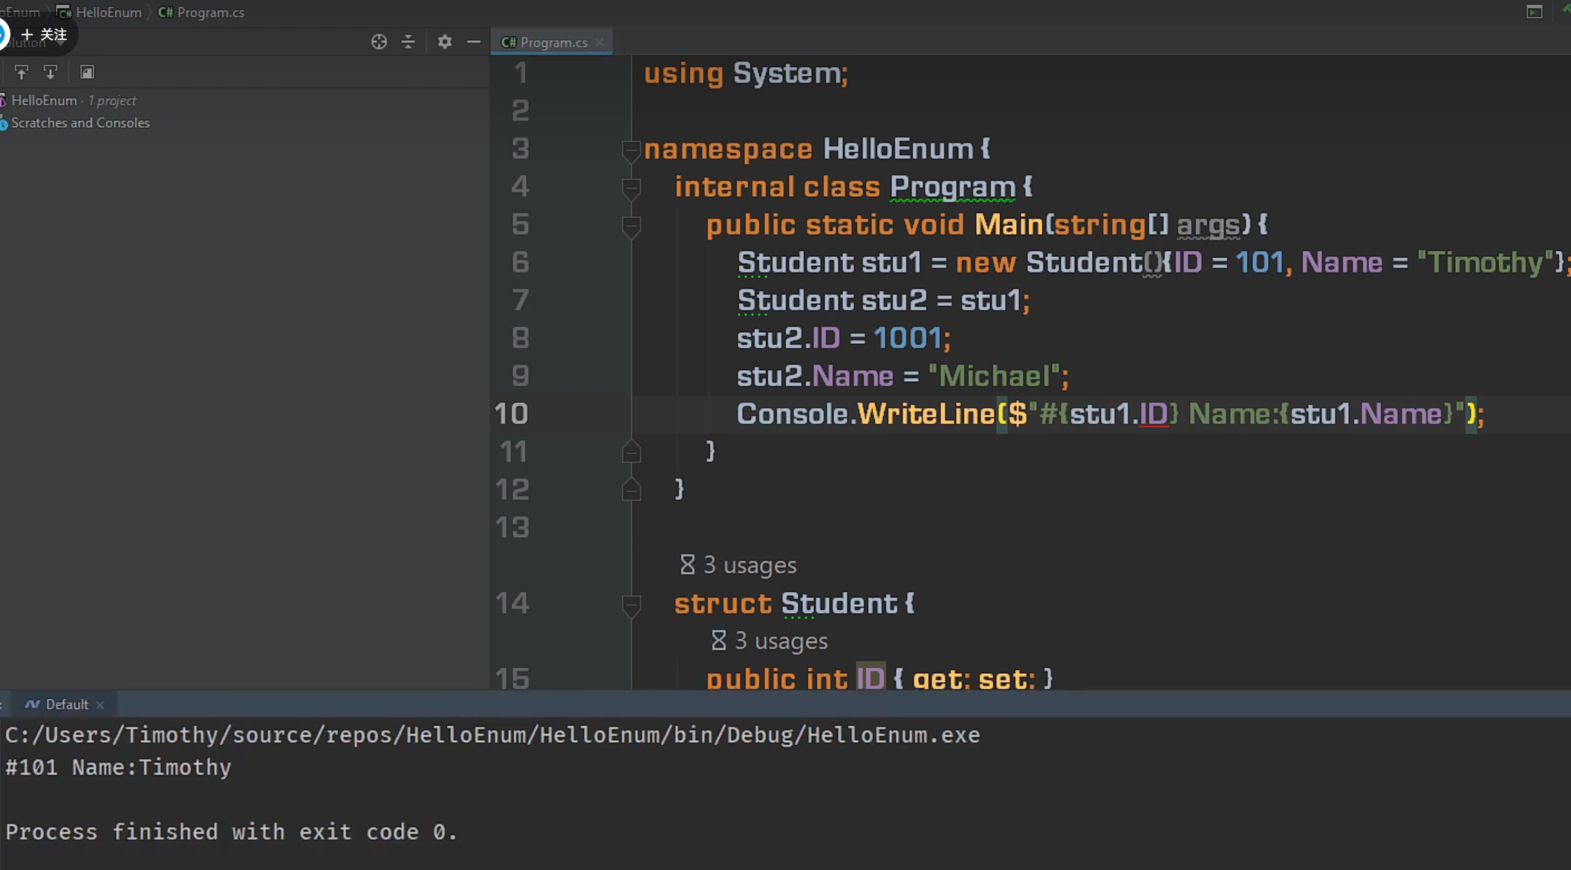The width and height of the screenshot is (1571, 870).
Task: Click the 3 usages link above struct Student
Action: pos(749,565)
